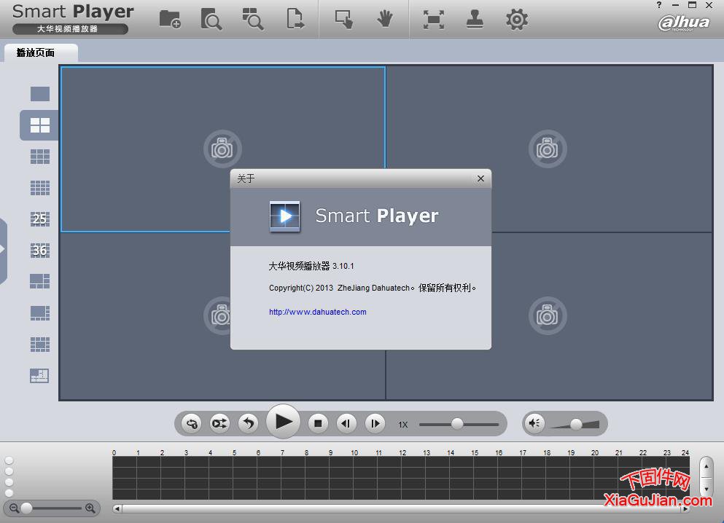Adjust the 1X playback speed slider
Screen dimensions: 724x523
coord(458,423)
